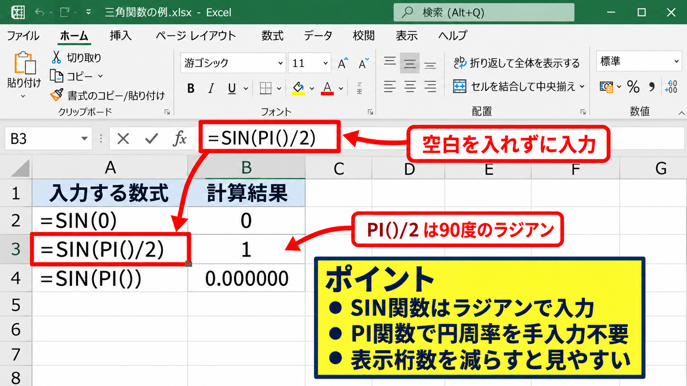687x386 pixels.
Task: Toggle Underline formatting
Action: pyautogui.click(x=232, y=88)
